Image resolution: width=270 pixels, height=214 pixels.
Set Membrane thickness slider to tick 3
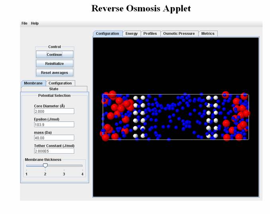[x=64, y=166]
